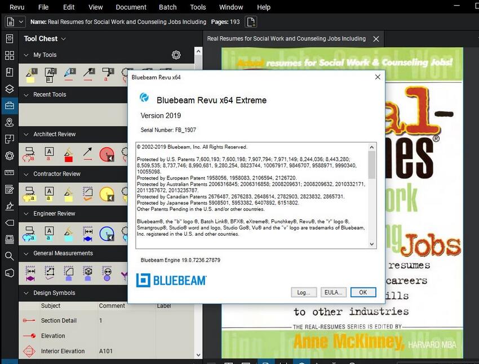The image size is (479, 364).
Task: Open the Help menu
Action: 264,7
